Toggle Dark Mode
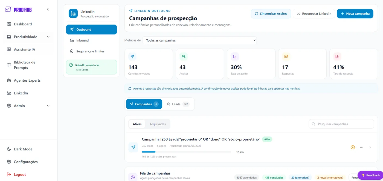 click(23, 149)
